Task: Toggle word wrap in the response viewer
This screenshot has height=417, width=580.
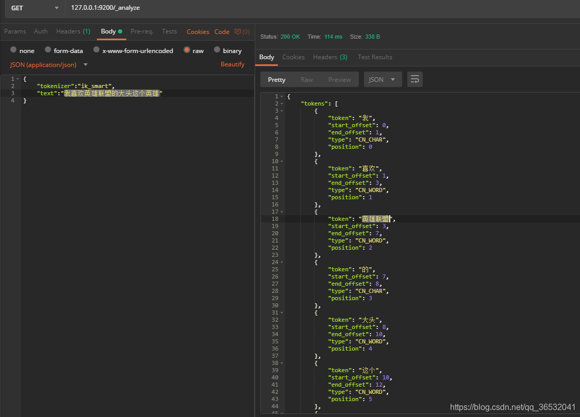Action: 415,79
